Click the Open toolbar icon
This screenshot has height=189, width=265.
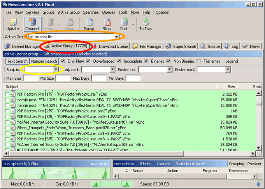tap(70, 22)
